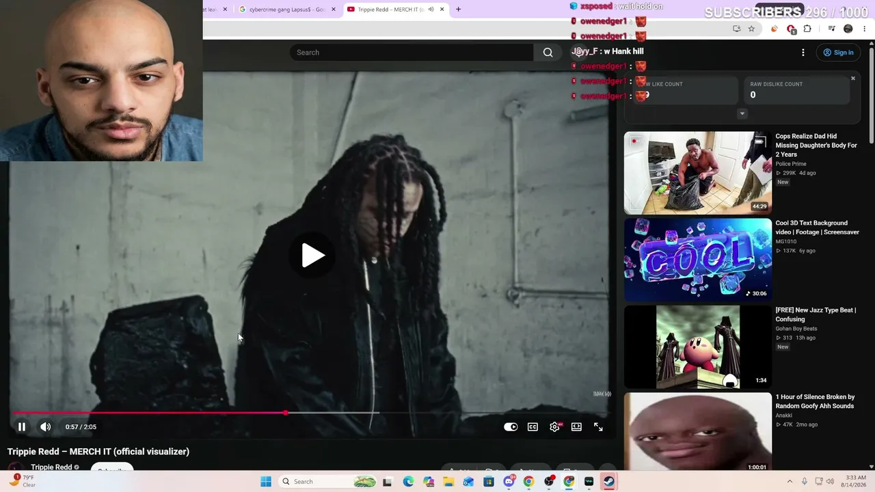This screenshot has height=492, width=875.
Task: Visit the Police Prime channel
Action: (x=791, y=164)
